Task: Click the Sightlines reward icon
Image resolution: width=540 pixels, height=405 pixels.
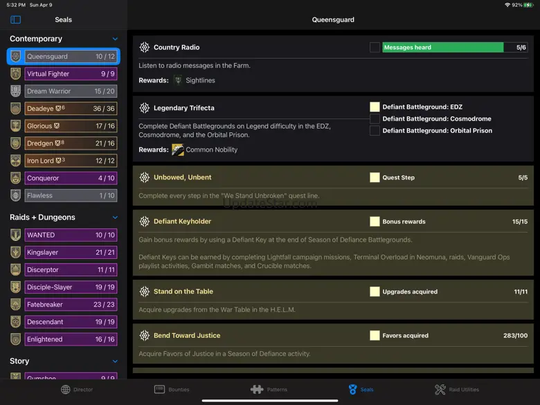Action: coord(178,80)
